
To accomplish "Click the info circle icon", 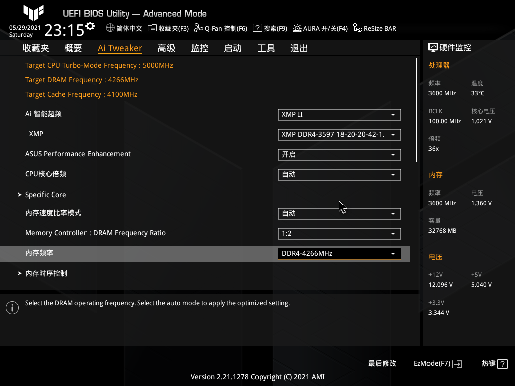I will click(12, 308).
